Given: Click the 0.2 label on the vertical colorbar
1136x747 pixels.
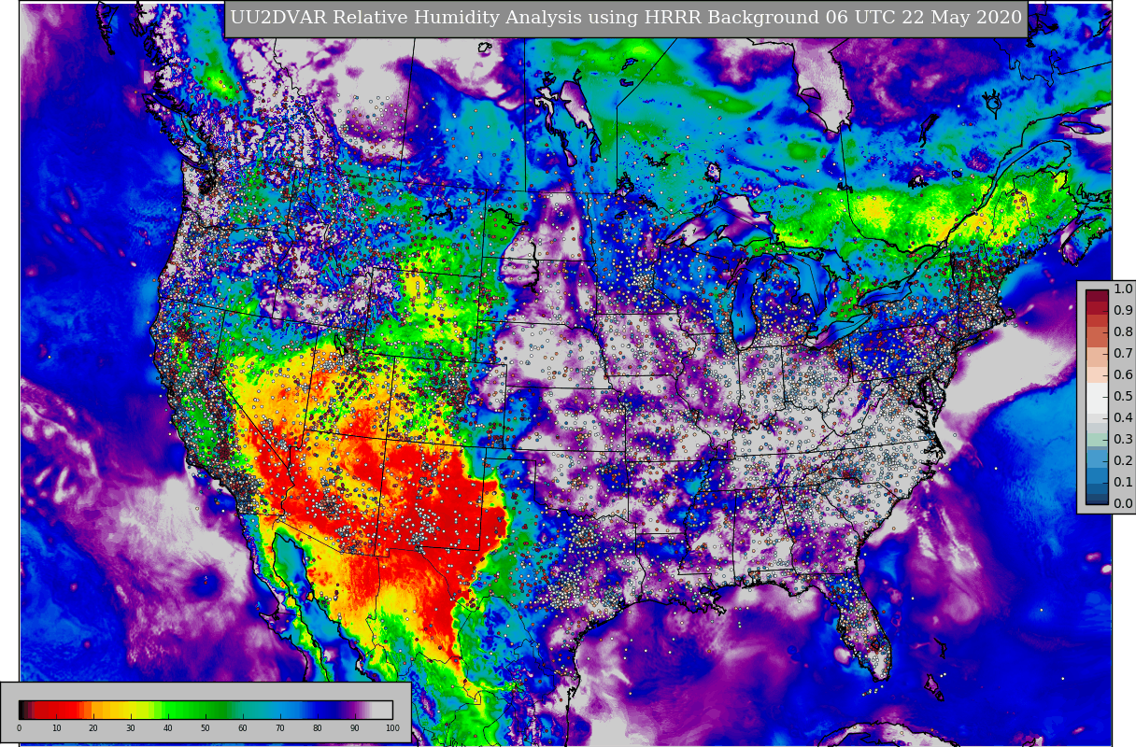Looking at the screenshot, I should [1123, 461].
